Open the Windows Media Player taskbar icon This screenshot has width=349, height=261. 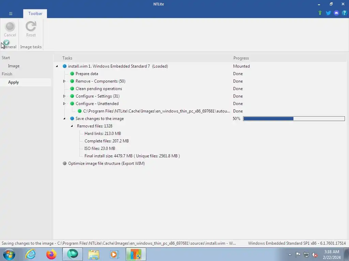pyautogui.click(x=115, y=254)
